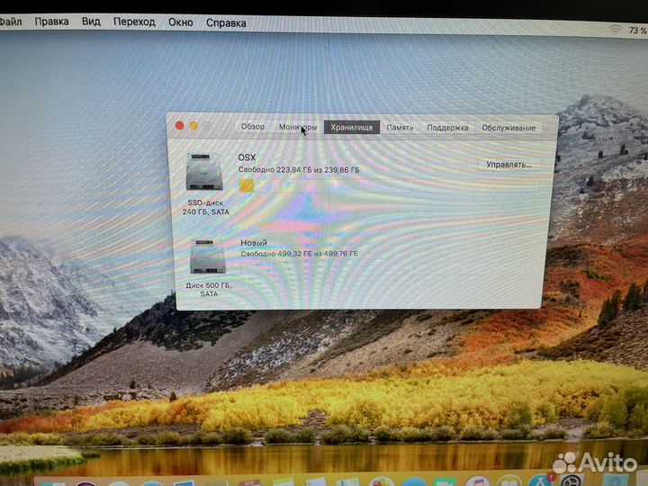The width and height of the screenshot is (648, 486).
Task: Open the Обслуживание tab
Action: point(508,128)
